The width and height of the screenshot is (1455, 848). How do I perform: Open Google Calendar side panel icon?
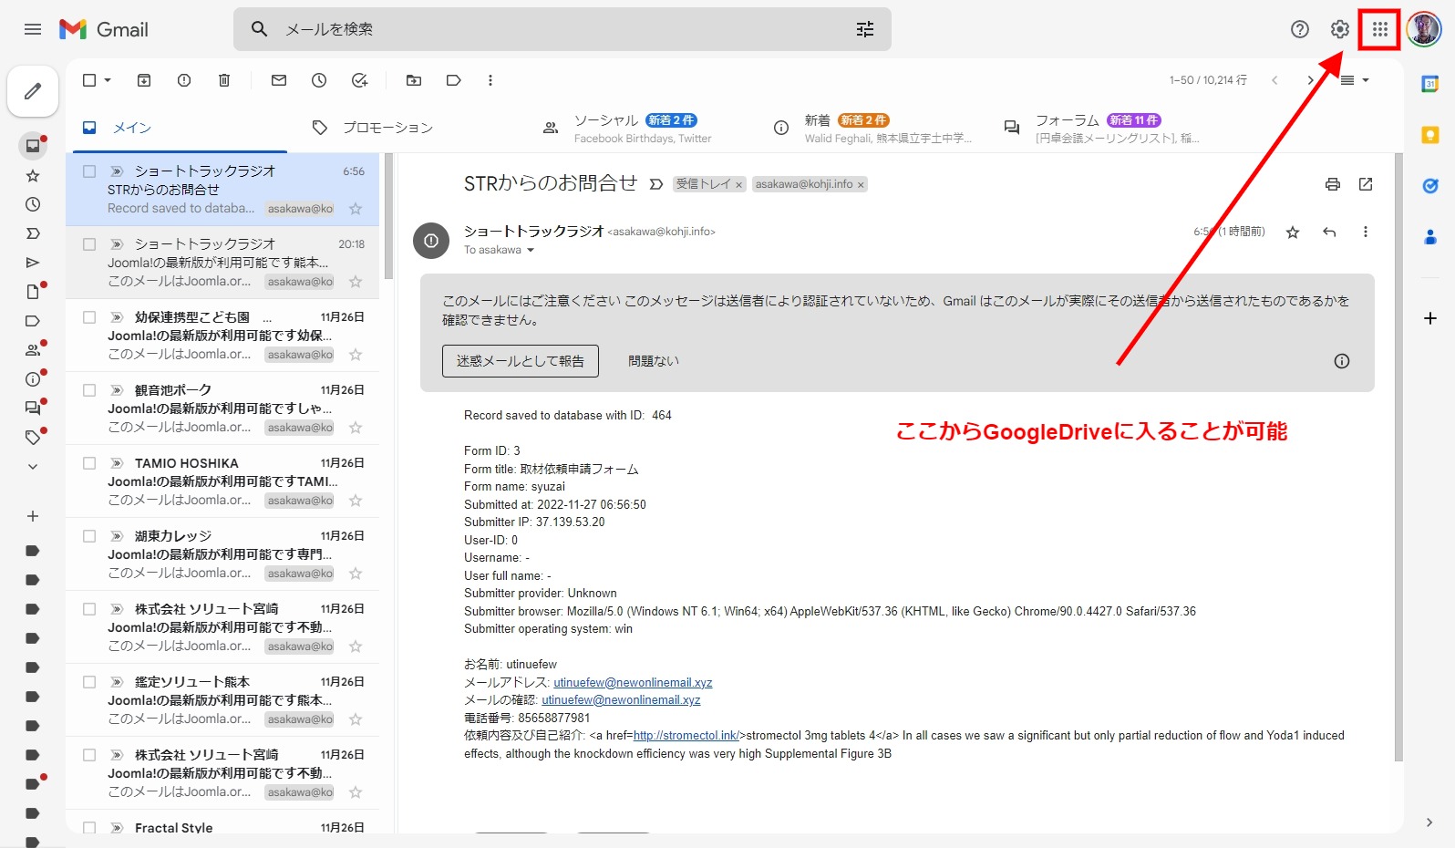click(x=1430, y=84)
